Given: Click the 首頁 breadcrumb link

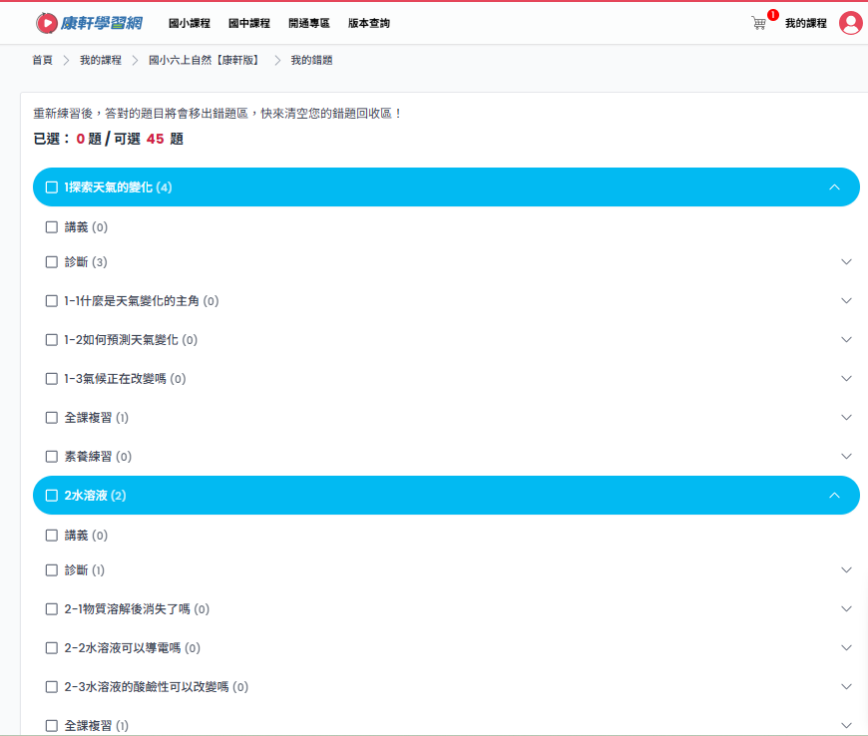Looking at the screenshot, I should pos(42,60).
